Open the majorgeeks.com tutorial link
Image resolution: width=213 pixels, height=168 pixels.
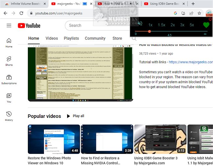click(191, 62)
